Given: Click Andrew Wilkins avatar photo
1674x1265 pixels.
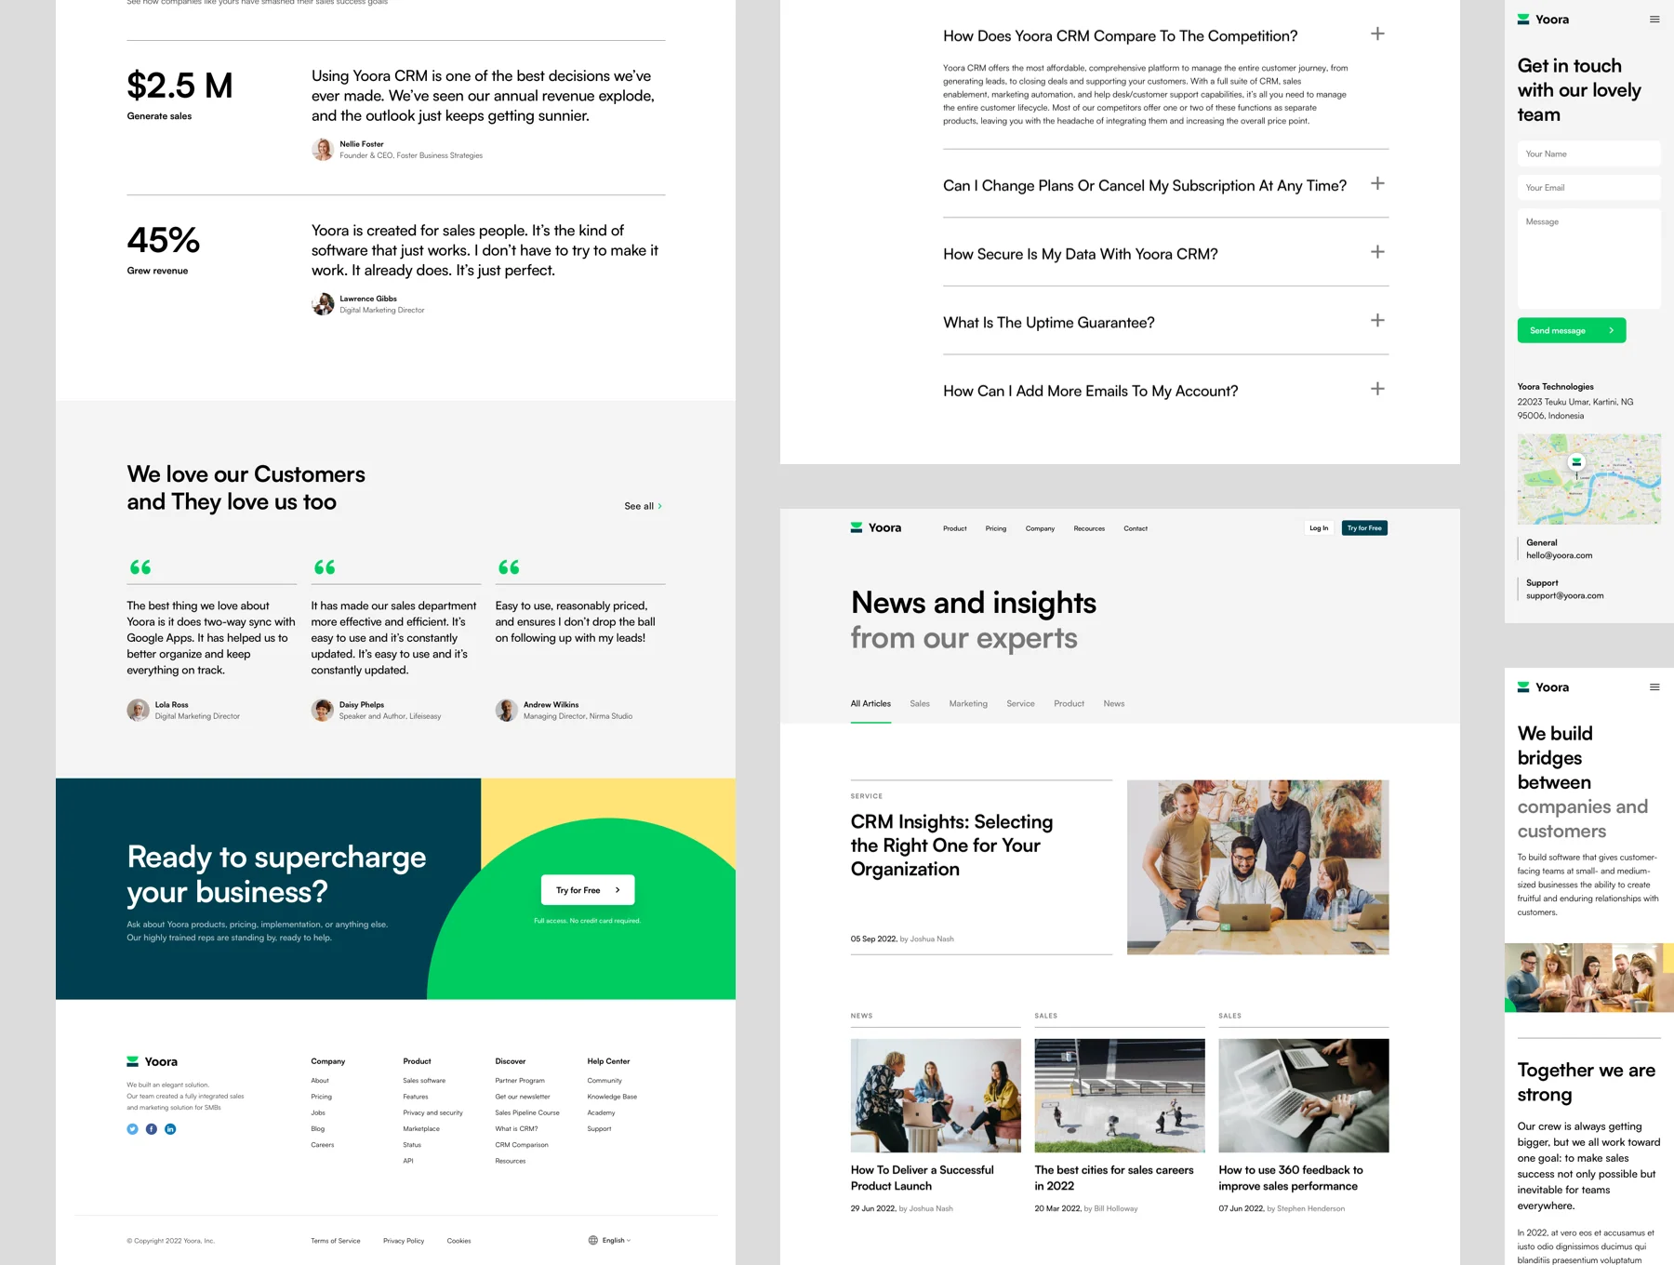Looking at the screenshot, I should click(506, 710).
